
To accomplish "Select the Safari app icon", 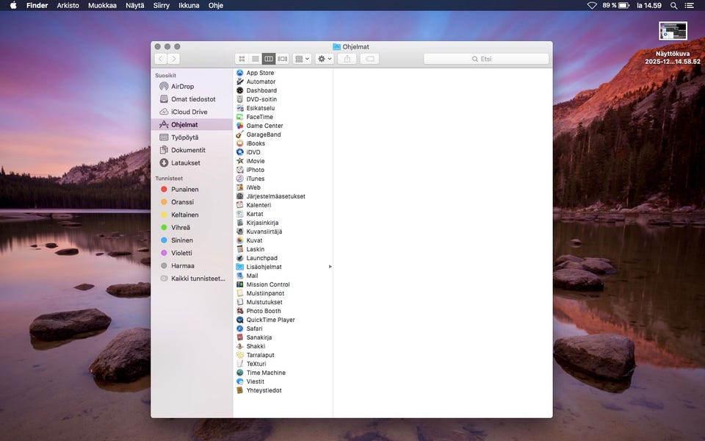I will tap(240, 329).
